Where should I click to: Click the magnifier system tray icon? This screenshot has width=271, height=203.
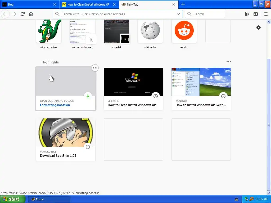(x=251, y=199)
